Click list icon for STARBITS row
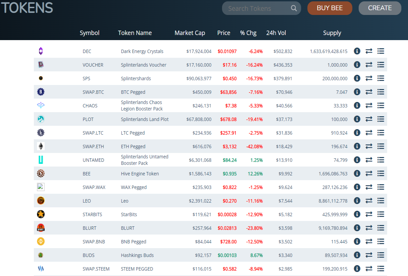This screenshot has height=276, width=408. [x=381, y=214]
